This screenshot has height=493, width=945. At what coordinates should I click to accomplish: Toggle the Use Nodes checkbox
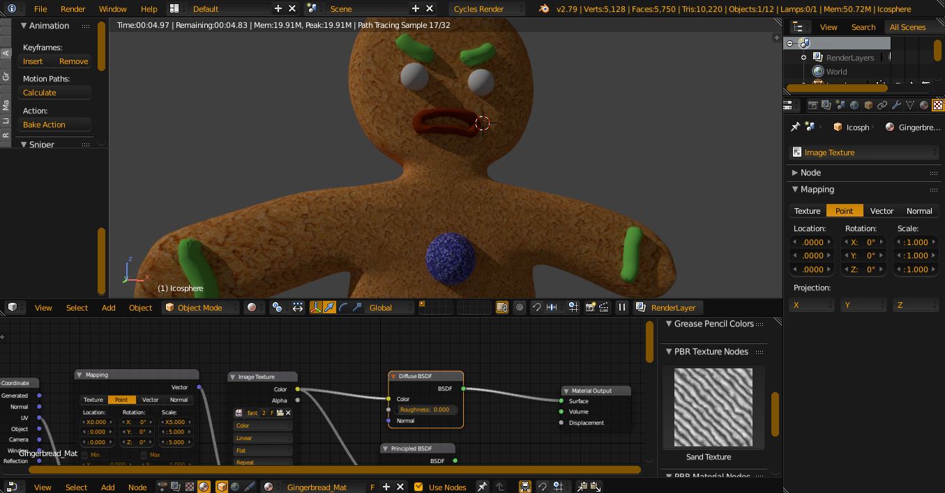click(x=418, y=487)
